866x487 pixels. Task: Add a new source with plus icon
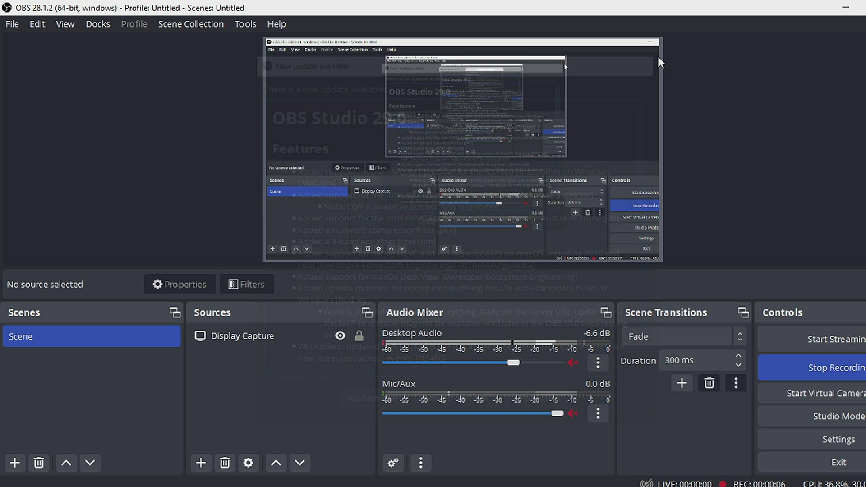click(201, 463)
